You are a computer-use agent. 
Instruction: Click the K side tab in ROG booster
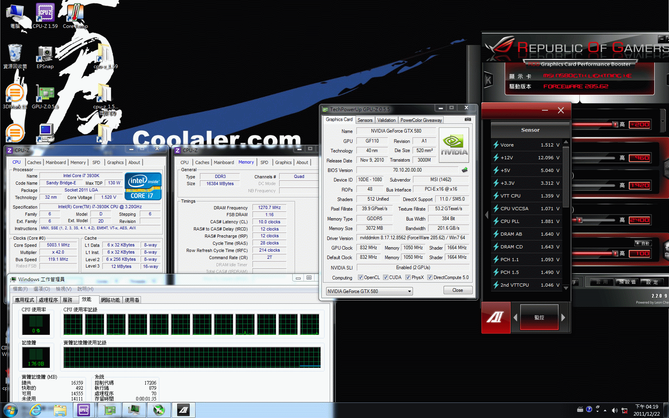488,80
